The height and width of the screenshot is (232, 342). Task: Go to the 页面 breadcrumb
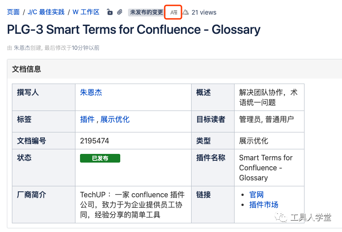[x=13, y=12]
